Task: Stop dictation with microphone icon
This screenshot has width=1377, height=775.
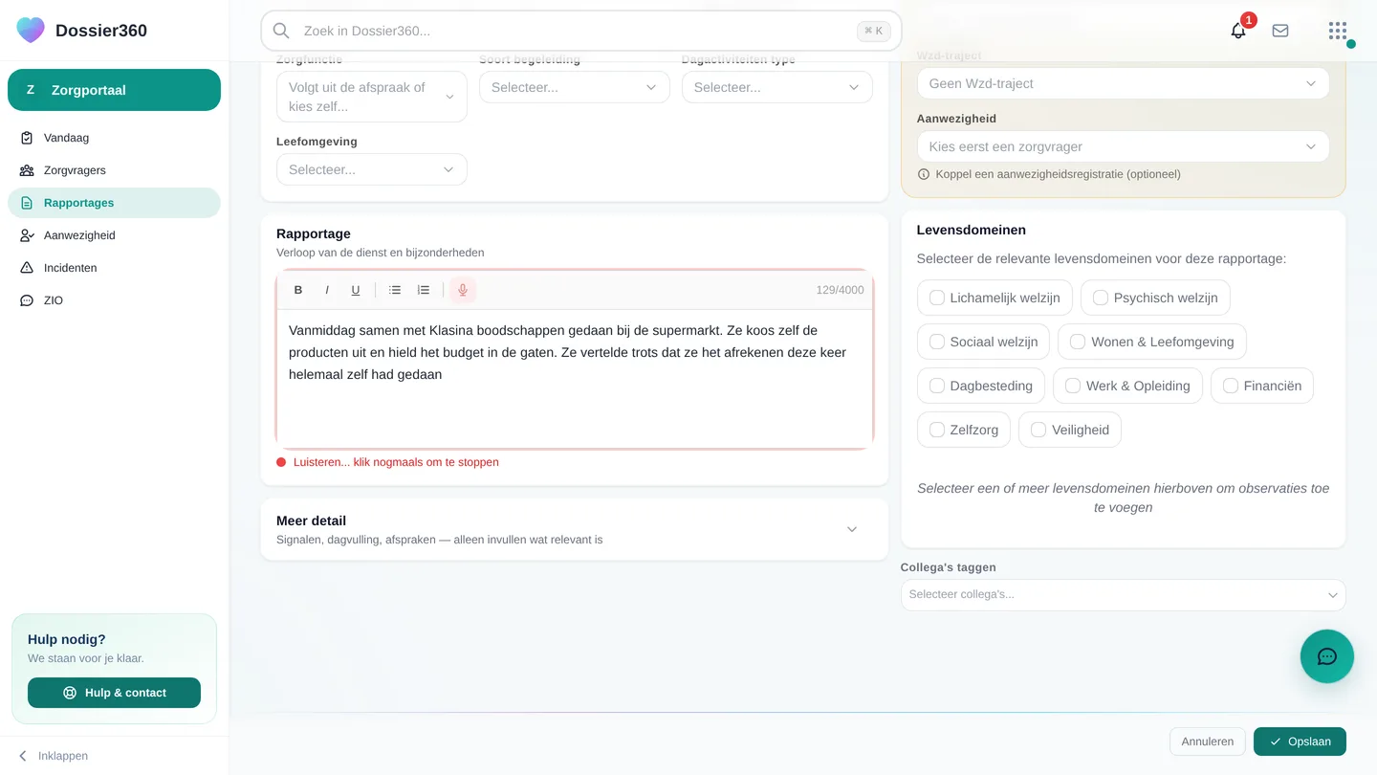Action: tap(463, 290)
